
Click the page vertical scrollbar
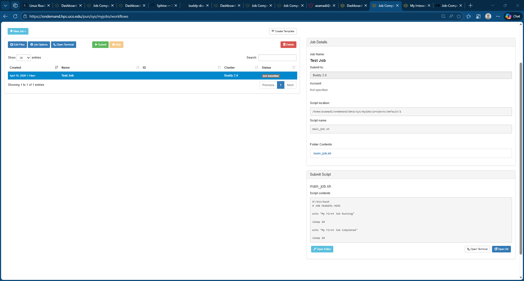[x=521, y=158]
